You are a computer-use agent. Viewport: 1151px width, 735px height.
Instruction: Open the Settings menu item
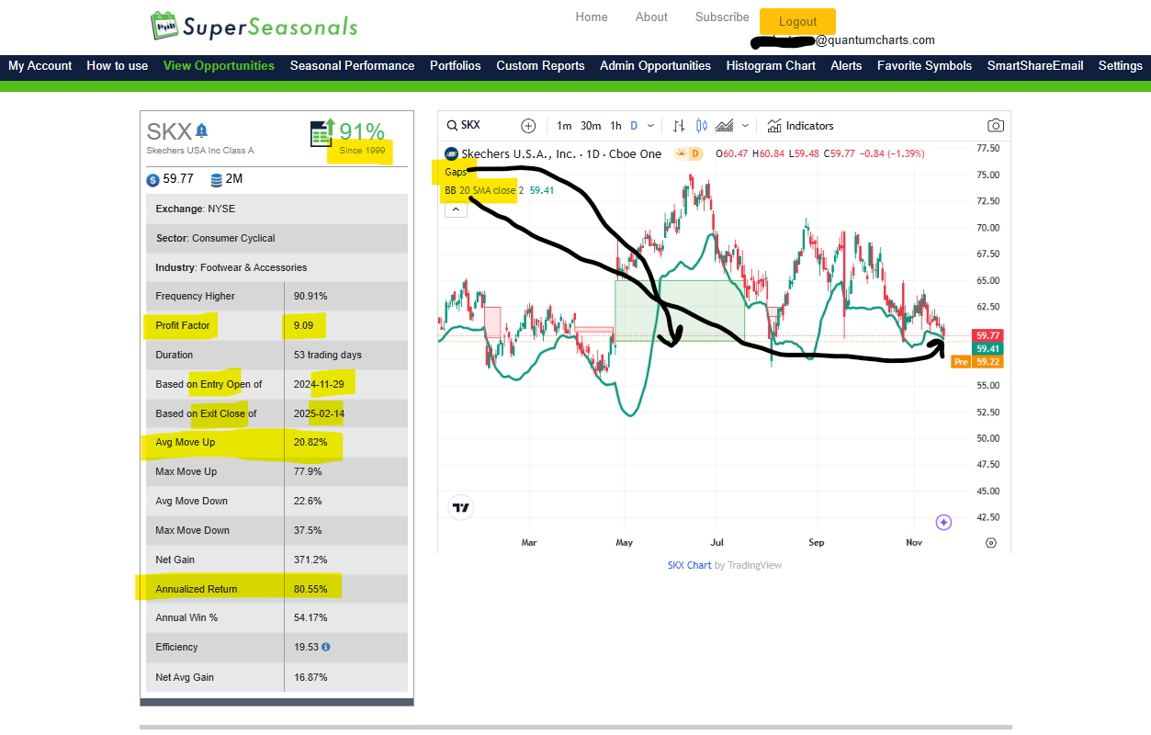pyautogui.click(x=1121, y=66)
